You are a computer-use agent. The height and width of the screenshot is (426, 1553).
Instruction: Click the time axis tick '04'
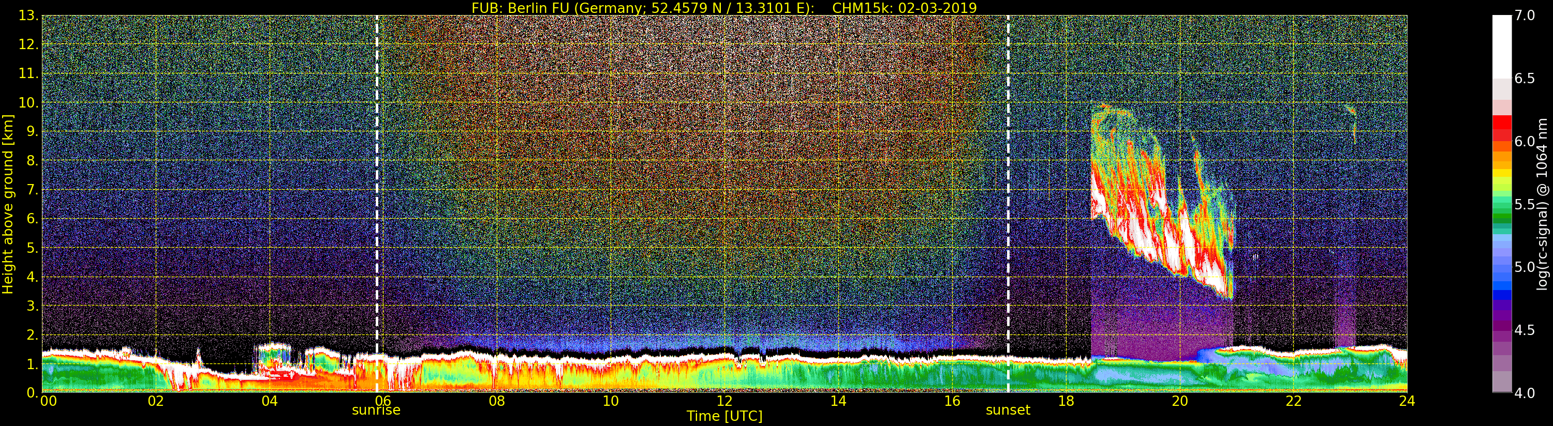pos(270,401)
